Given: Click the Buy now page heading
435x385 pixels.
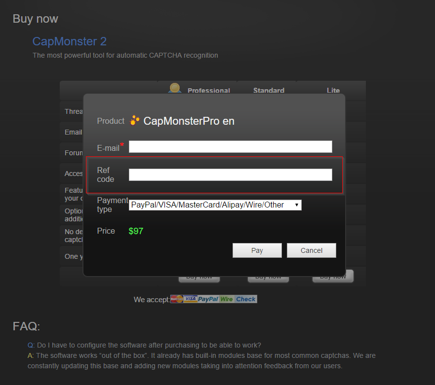Looking at the screenshot, I should click(35, 19).
